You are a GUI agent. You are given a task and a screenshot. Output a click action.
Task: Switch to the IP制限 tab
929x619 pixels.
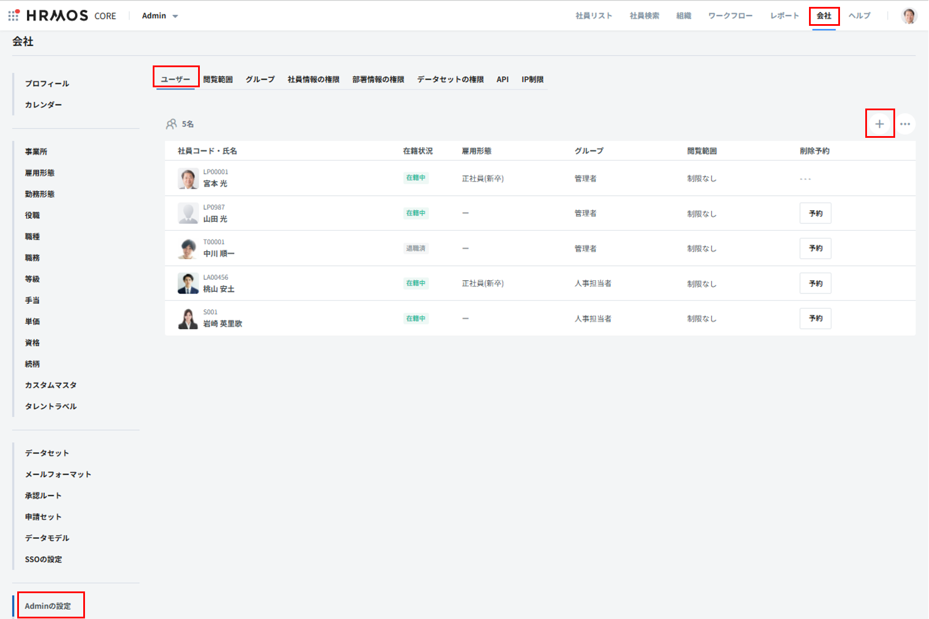[x=532, y=79]
